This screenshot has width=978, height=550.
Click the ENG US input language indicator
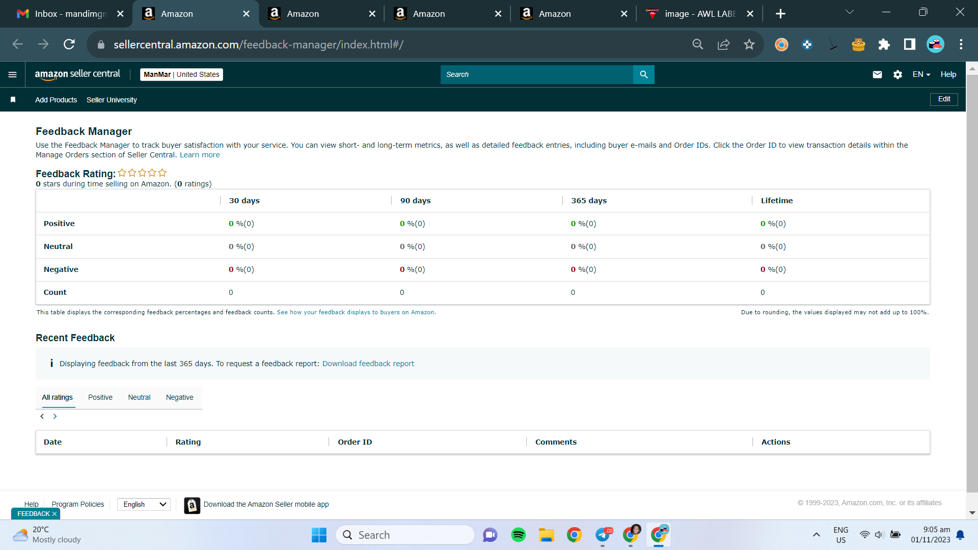[x=840, y=535]
